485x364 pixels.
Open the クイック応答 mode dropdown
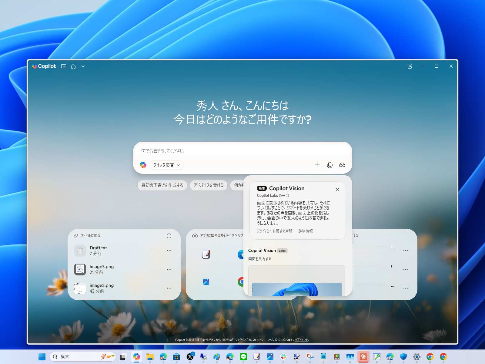[x=166, y=165]
